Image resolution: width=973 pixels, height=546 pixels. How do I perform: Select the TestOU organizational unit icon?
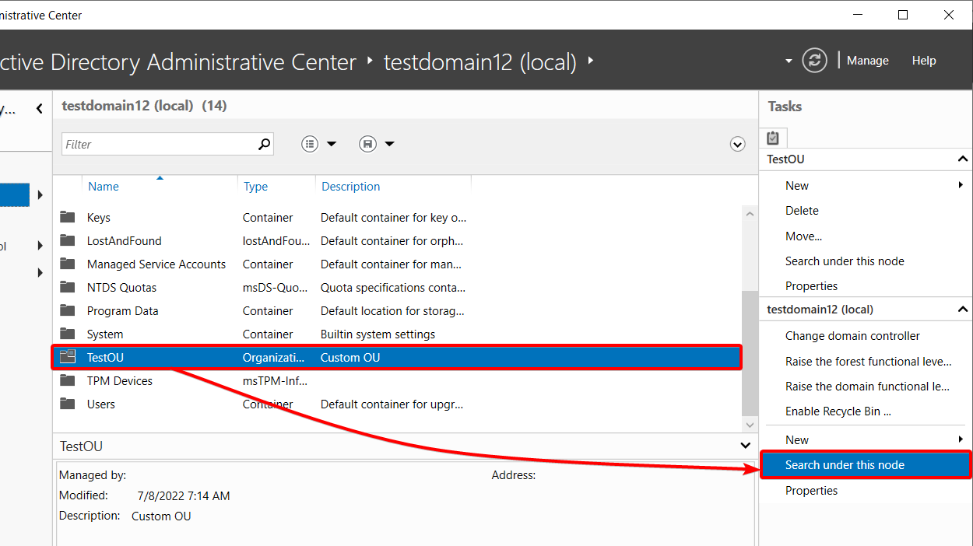[x=68, y=357]
